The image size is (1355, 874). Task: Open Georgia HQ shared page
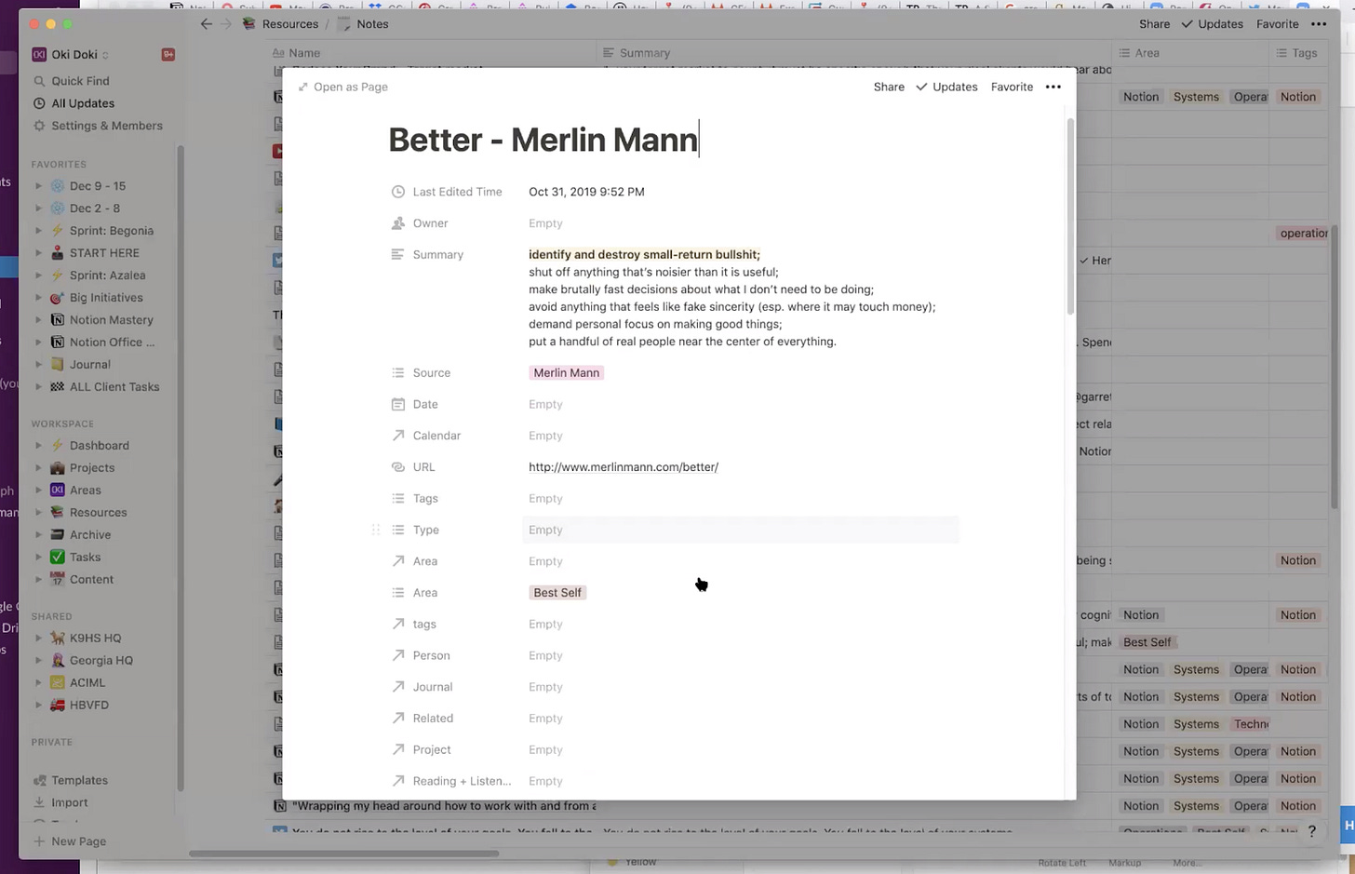101,661
